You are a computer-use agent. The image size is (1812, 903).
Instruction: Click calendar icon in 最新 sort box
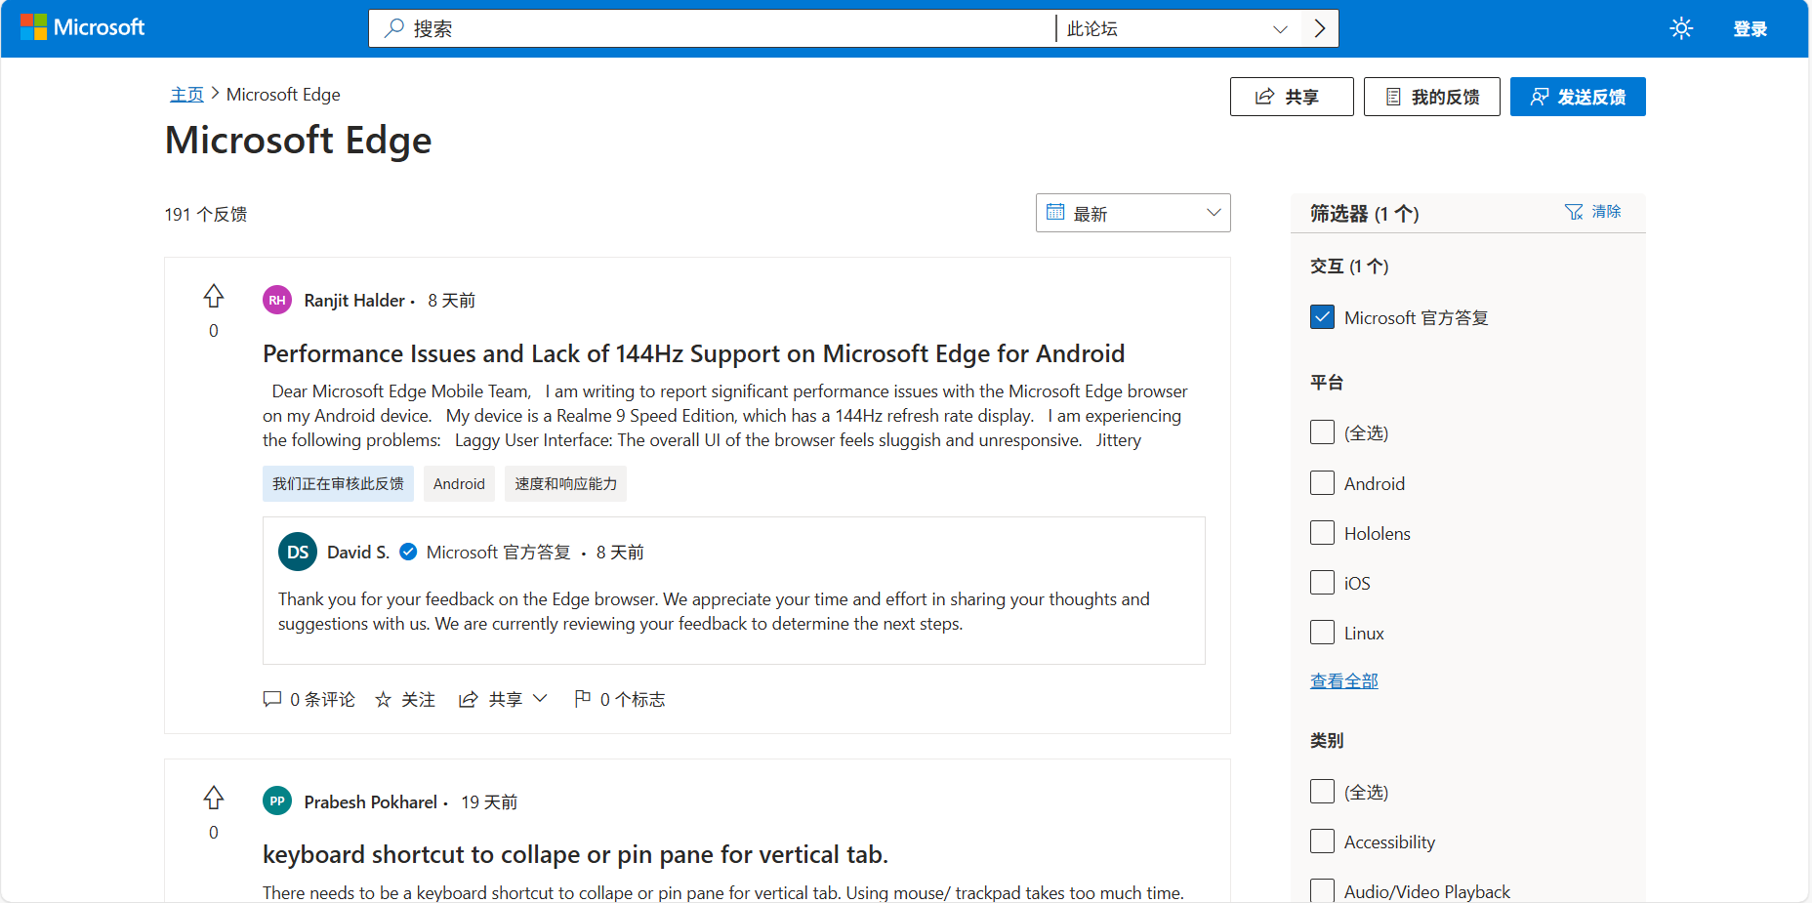1055,212
